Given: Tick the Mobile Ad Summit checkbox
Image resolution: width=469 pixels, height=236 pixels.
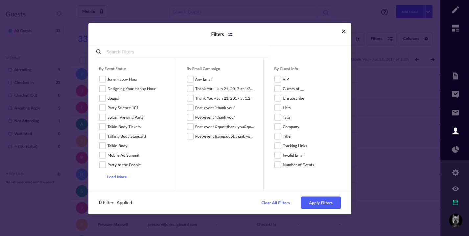Looking at the screenshot, I should (103, 155).
